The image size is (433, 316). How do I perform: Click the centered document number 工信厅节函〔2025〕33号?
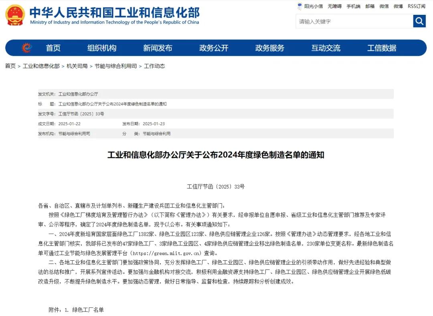[x=216, y=187]
